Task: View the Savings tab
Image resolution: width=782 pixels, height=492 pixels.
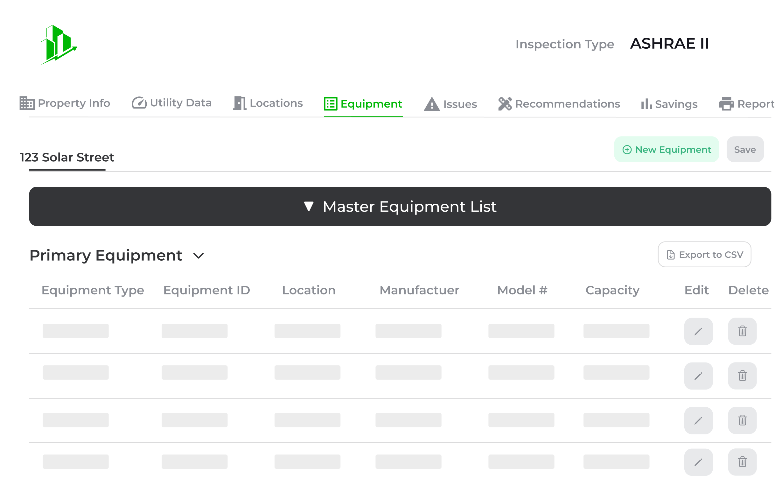Action: coord(669,104)
